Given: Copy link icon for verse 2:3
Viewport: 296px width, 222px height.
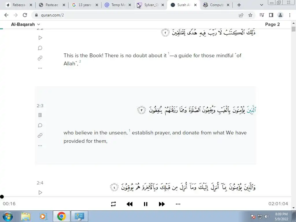Looking at the screenshot, I should click(x=40, y=135).
